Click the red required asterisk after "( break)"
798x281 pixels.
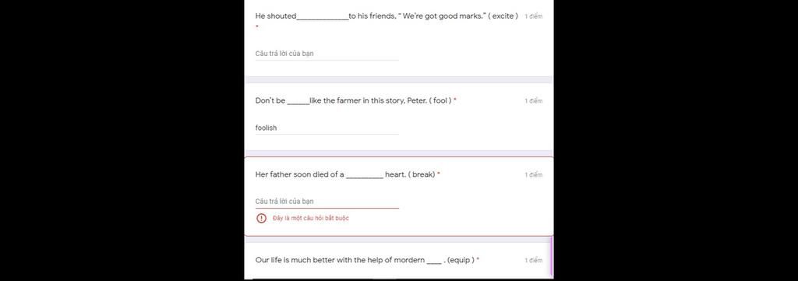pos(439,174)
